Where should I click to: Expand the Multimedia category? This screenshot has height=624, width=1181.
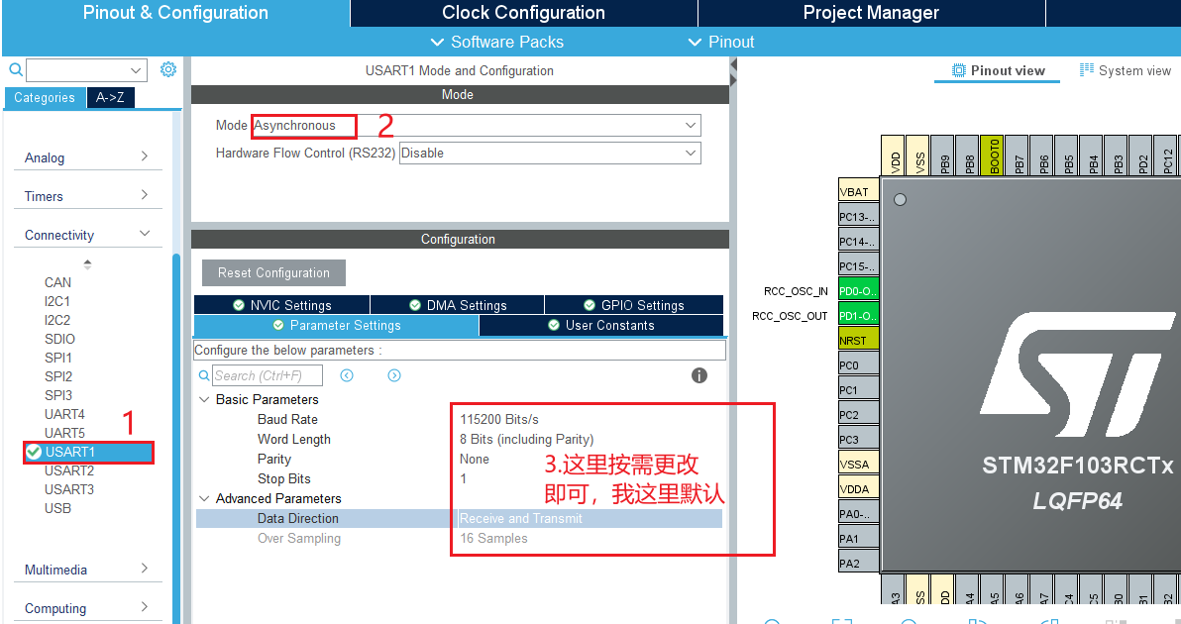[87, 570]
